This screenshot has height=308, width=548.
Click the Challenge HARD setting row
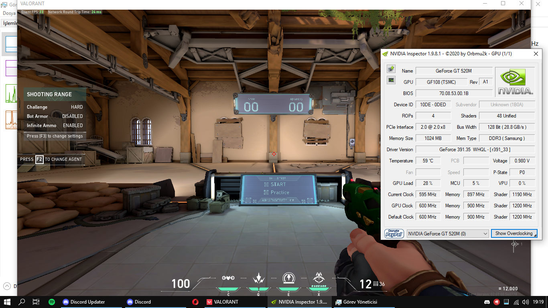point(55,107)
